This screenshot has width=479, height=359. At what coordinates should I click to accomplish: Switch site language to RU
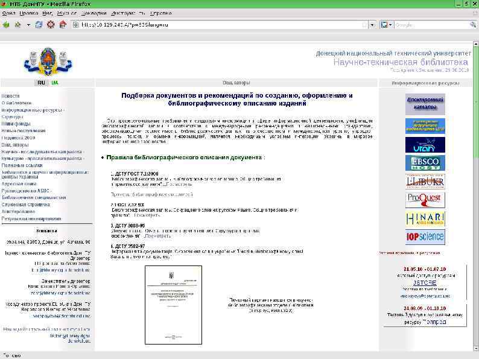[x=41, y=83]
